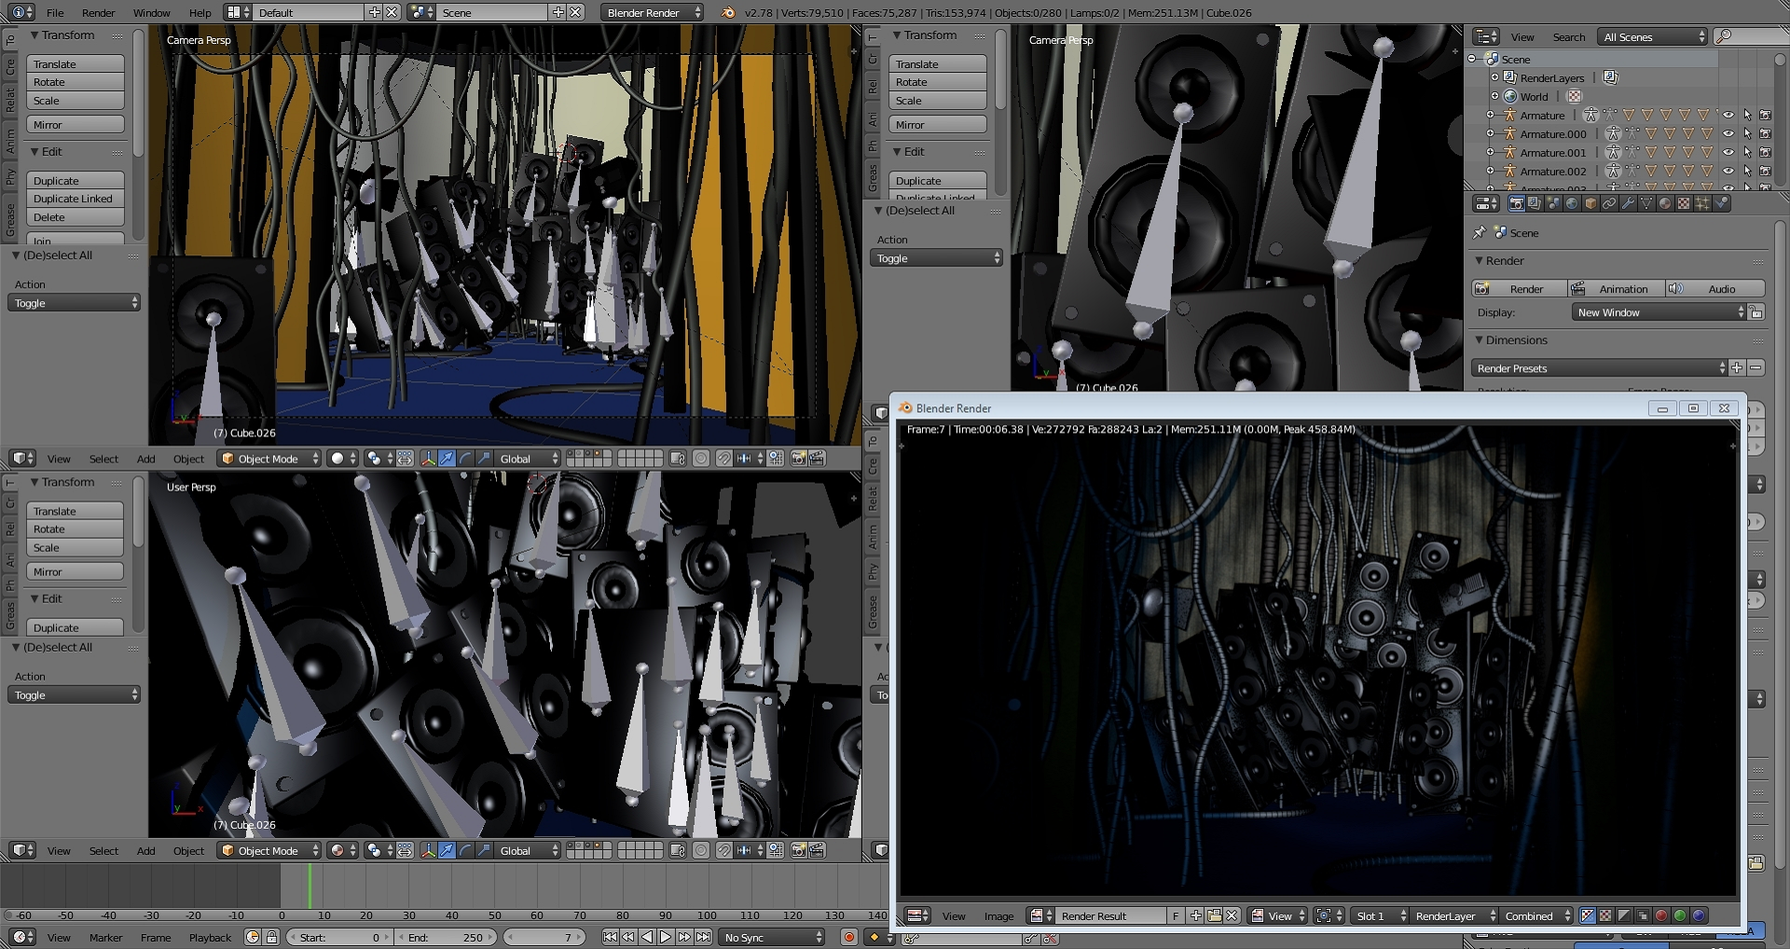This screenshot has height=949, width=1790.
Task: Click the new image plus icon in render window
Action: click(x=1195, y=915)
